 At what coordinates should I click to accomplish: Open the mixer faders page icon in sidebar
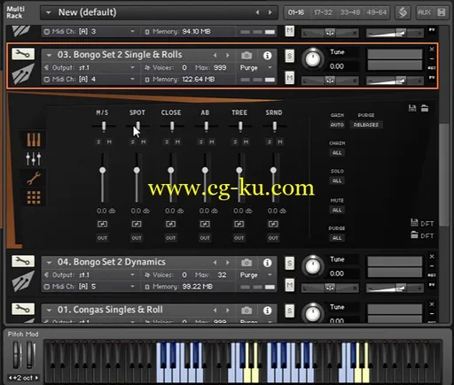tap(34, 158)
